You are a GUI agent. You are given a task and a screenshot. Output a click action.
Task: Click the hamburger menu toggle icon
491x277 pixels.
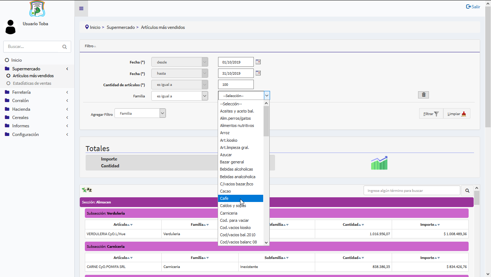click(x=81, y=8)
